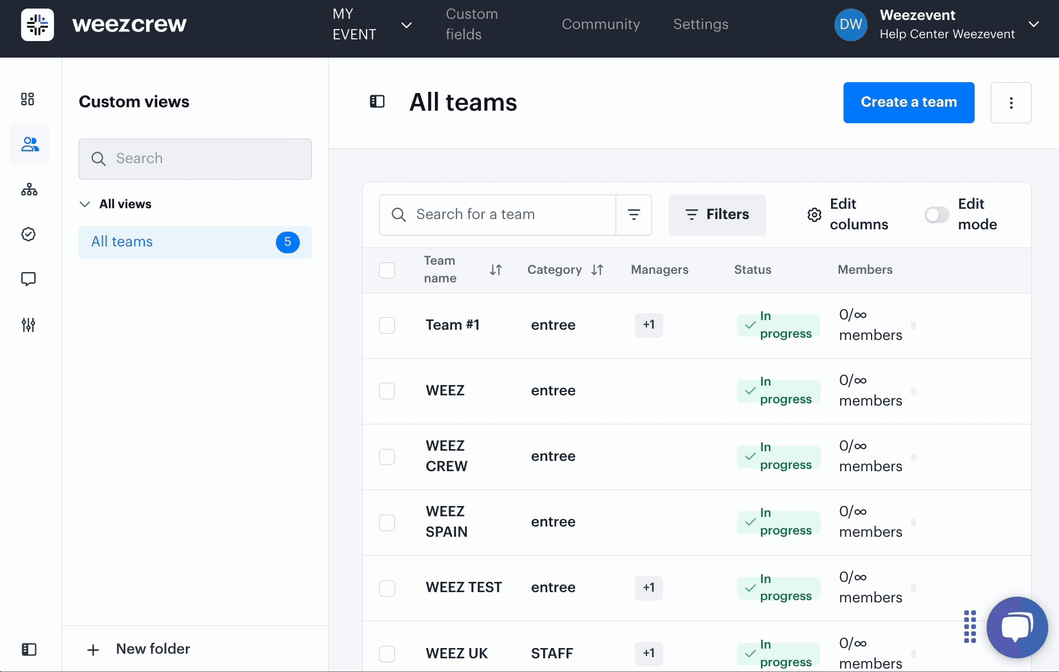Select the All teams view
This screenshot has width=1059, height=672.
coord(195,242)
